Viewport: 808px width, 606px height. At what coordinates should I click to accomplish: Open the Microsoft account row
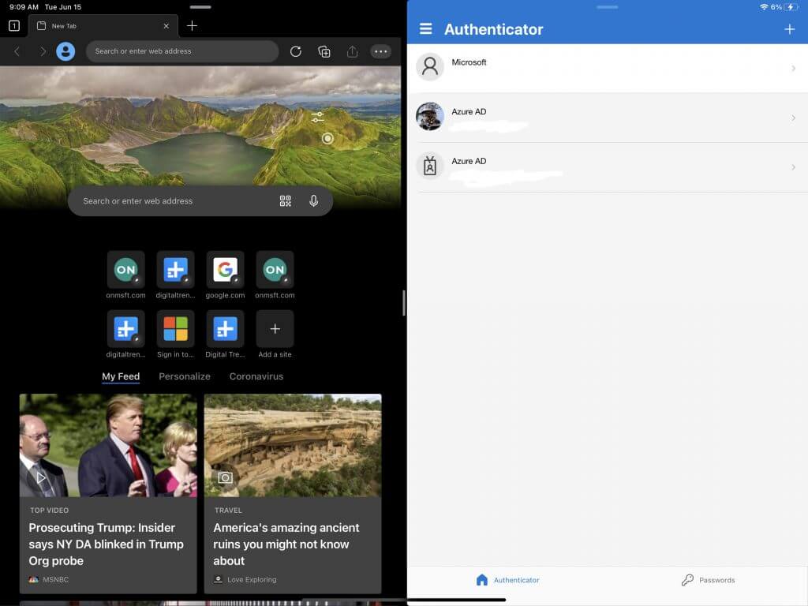point(607,69)
